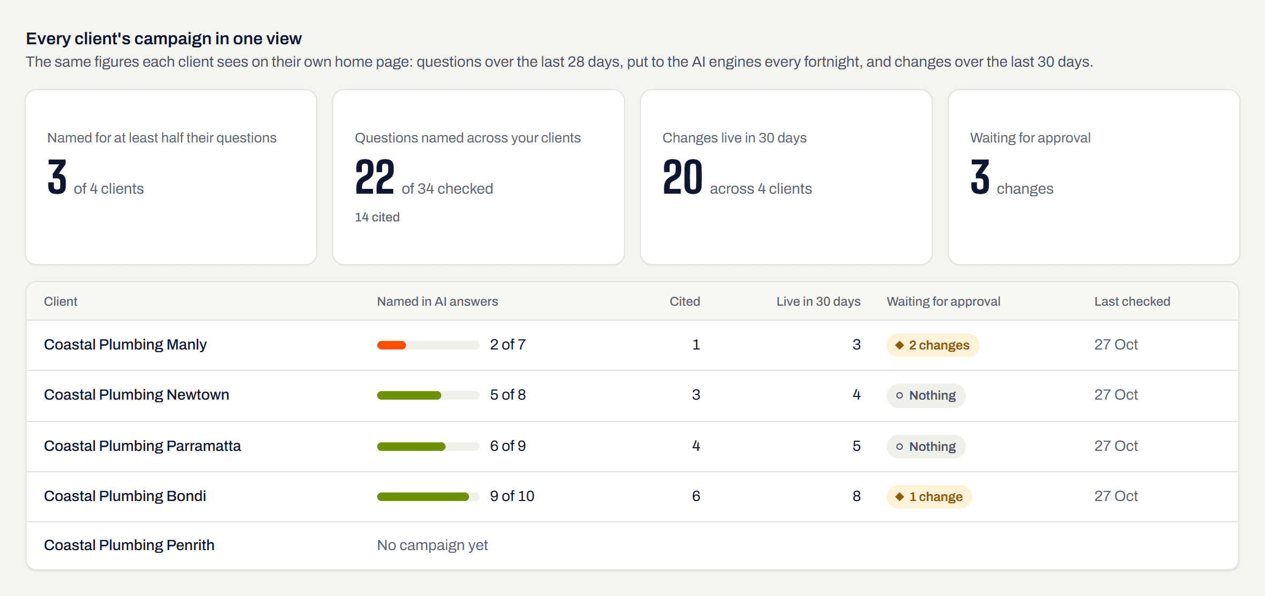Click Manly's '27 Oct' last checked date
This screenshot has height=596, width=1265.
click(1116, 345)
